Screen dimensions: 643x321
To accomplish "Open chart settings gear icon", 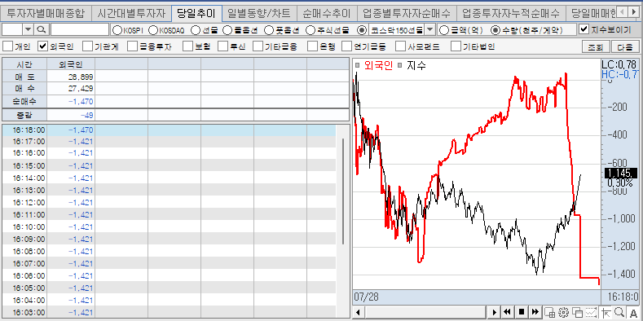I will (x=564, y=312).
